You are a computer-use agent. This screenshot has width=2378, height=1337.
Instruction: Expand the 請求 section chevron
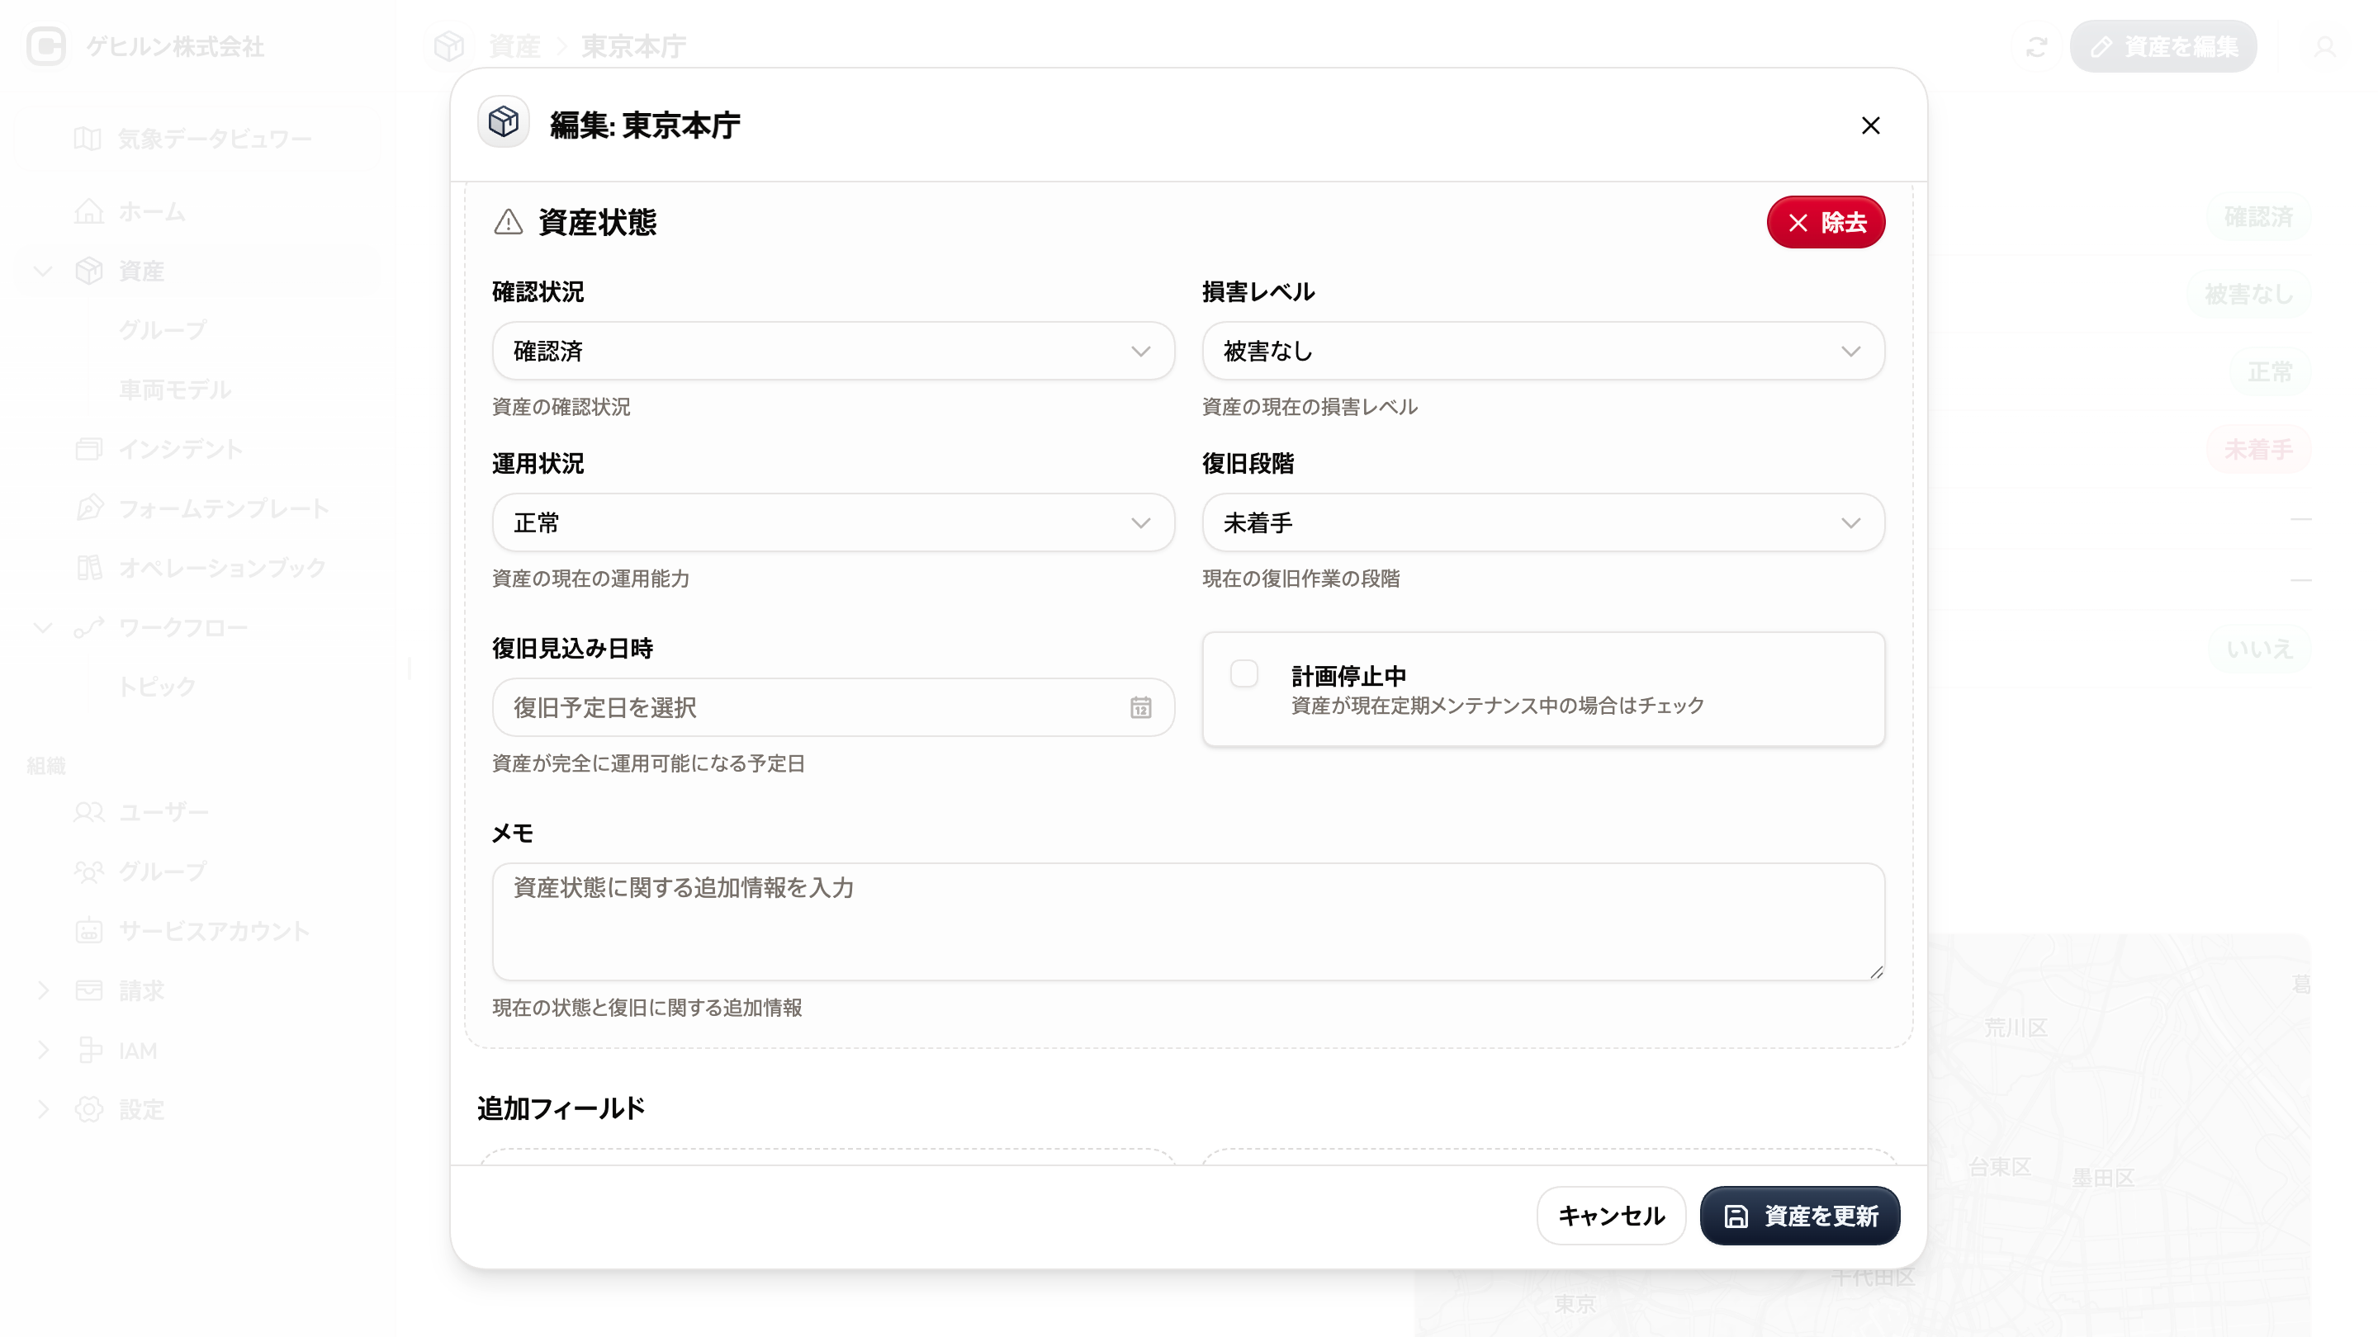(x=42, y=990)
